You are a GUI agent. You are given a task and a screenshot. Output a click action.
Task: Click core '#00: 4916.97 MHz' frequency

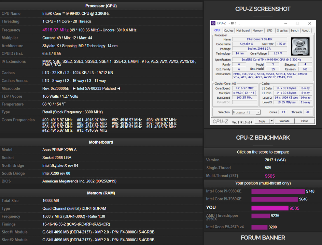[57, 120]
